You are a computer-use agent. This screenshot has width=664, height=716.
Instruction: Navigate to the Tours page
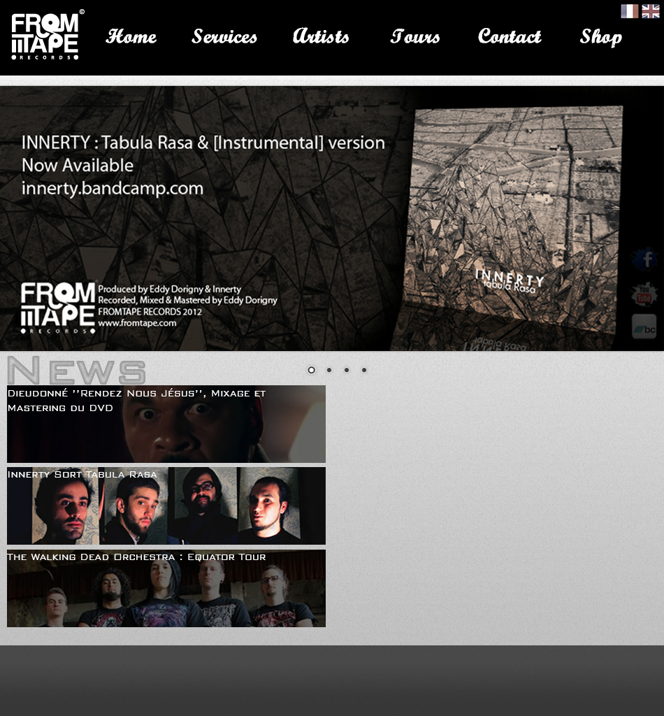[415, 36]
